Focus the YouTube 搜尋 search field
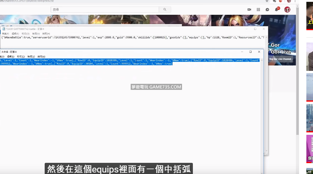 [x=105, y=9]
